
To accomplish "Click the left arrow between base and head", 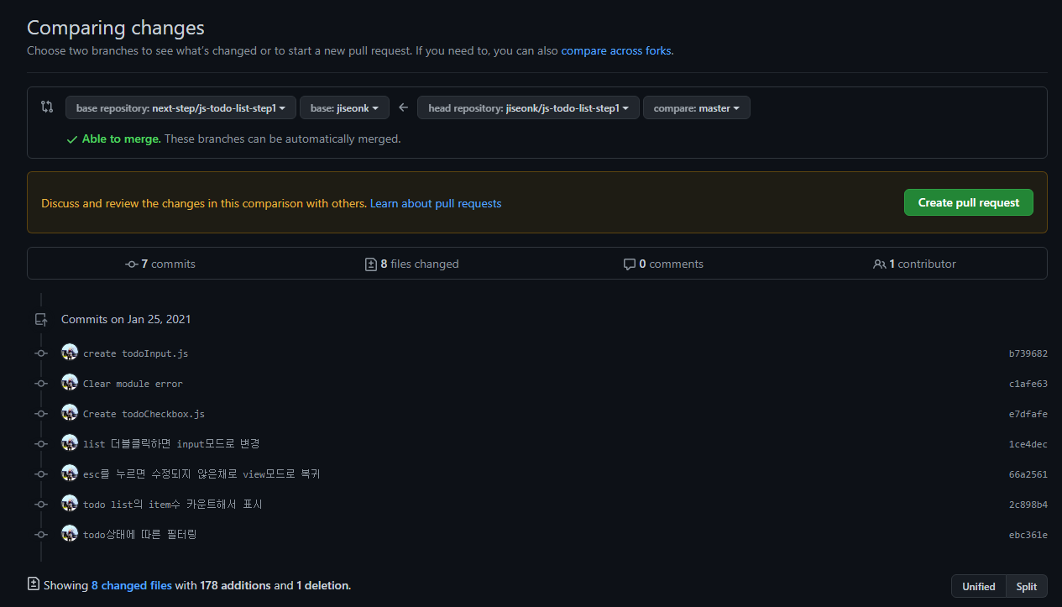I will (x=403, y=107).
